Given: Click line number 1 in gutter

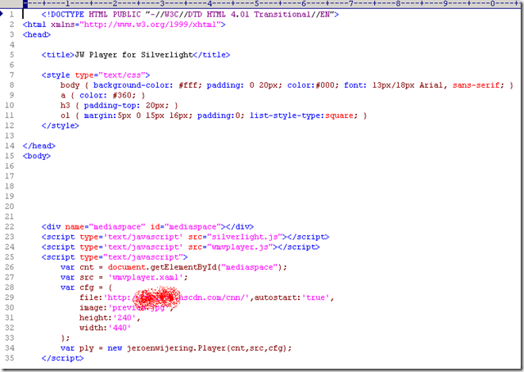Looking at the screenshot, I should [x=11, y=15].
